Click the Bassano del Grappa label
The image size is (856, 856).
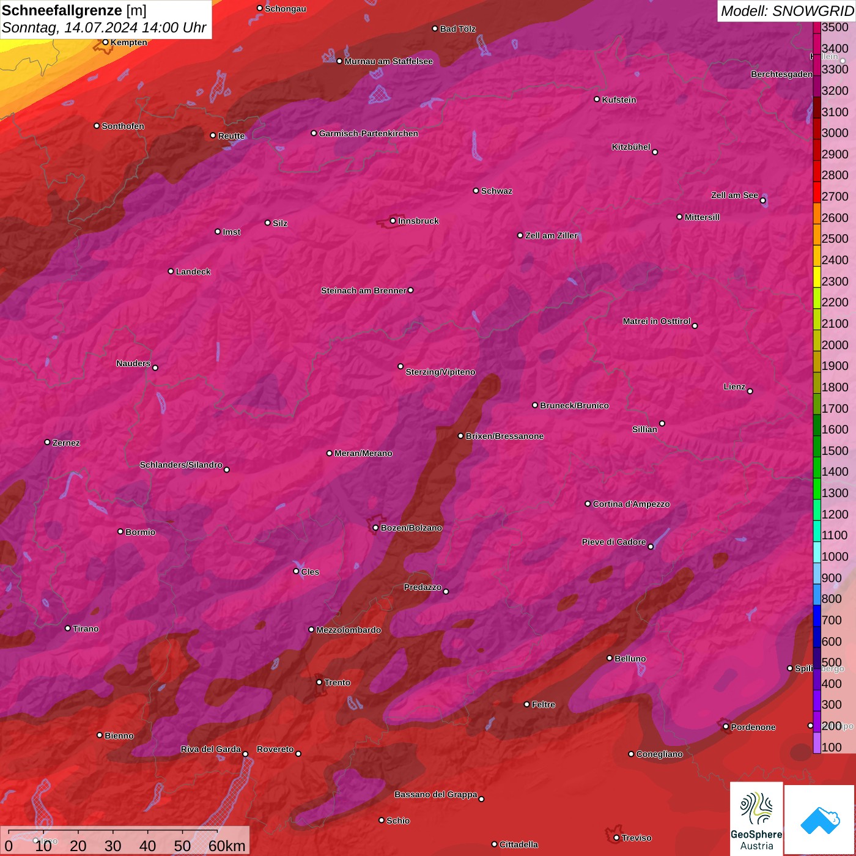436,794
